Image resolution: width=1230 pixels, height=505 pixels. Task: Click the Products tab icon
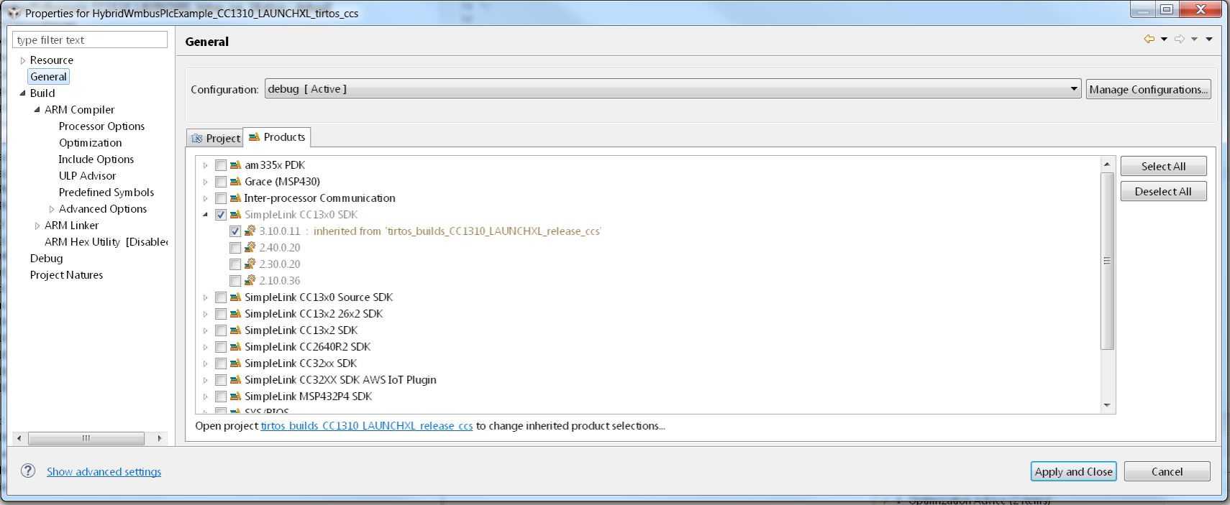pyautogui.click(x=254, y=137)
